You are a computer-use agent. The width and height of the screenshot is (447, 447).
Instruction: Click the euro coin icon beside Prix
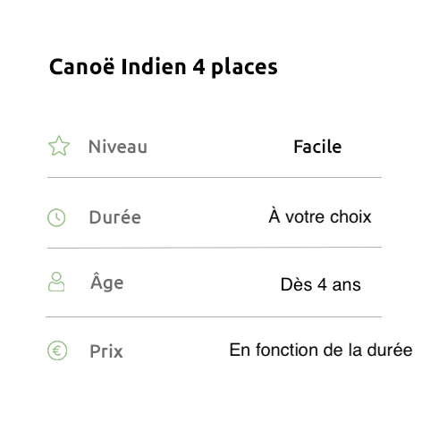coord(57,350)
